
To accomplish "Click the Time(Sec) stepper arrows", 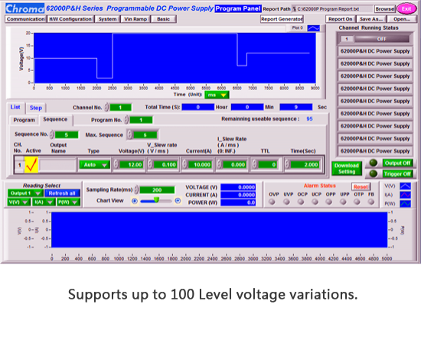I will [x=287, y=164].
